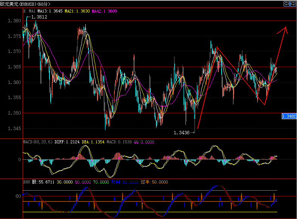Click the red upward projection arrowhead
The image size is (298, 219).
pos(285,29)
